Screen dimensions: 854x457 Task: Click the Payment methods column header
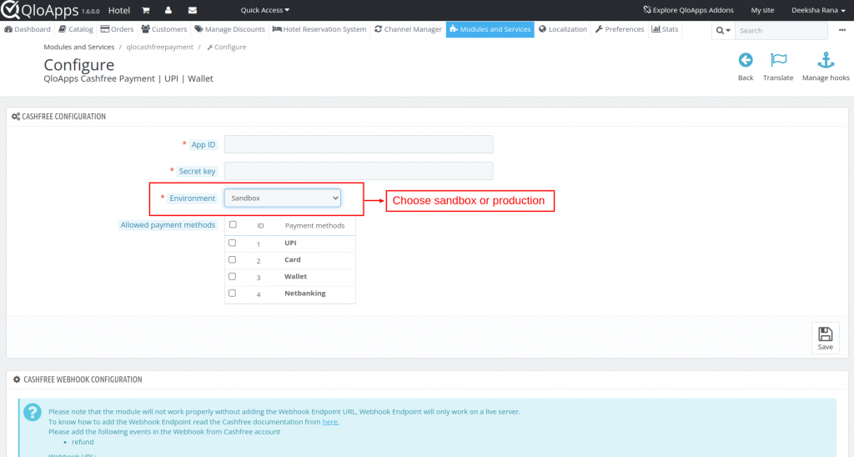click(x=314, y=225)
